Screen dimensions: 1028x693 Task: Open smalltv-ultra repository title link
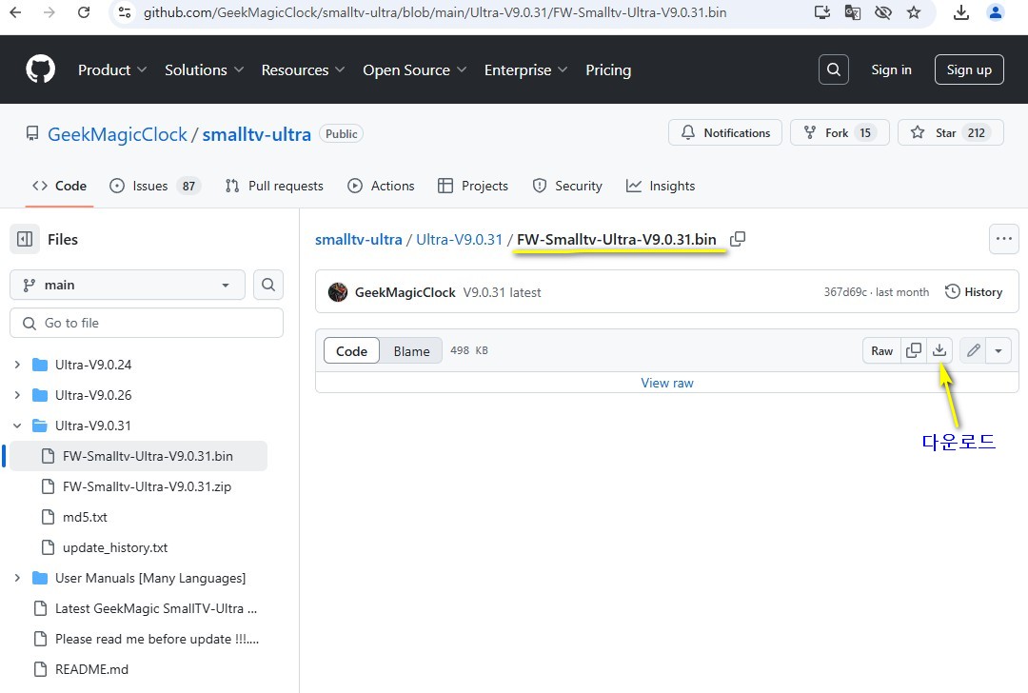point(256,134)
